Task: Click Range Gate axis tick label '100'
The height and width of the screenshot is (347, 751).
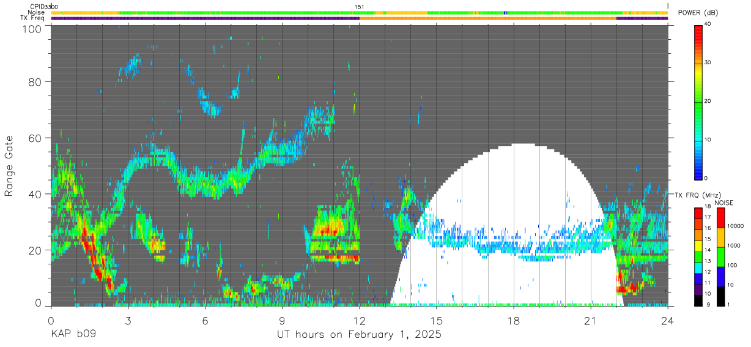Action: point(32,29)
